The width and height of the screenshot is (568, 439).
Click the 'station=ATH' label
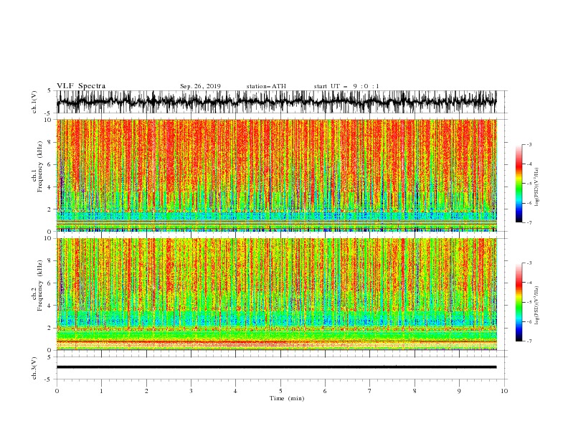tap(266, 86)
